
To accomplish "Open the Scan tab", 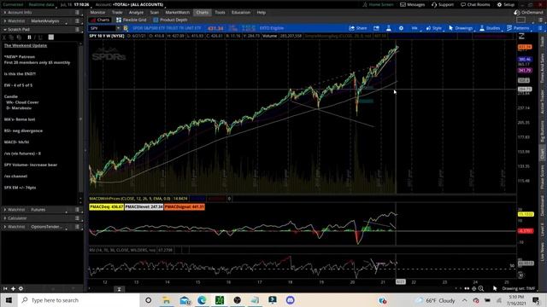I will [x=154, y=12].
